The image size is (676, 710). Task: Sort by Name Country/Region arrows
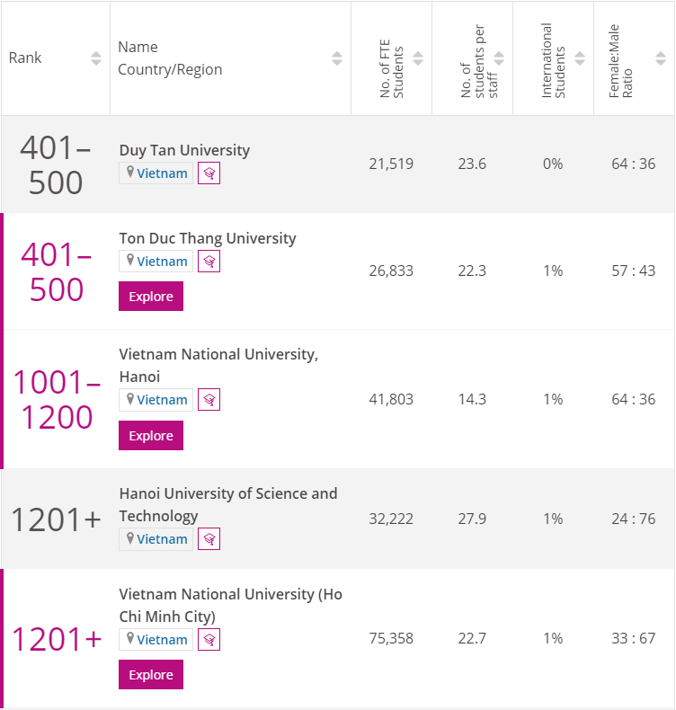point(337,58)
